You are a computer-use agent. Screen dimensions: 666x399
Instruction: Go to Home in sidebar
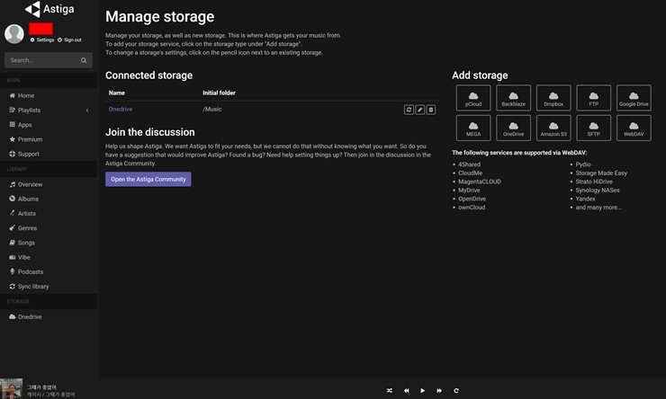coord(22,95)
